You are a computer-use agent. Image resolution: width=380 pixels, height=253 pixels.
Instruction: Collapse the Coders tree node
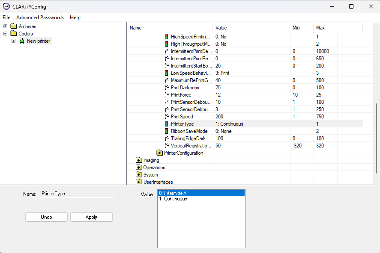[6, 34]
